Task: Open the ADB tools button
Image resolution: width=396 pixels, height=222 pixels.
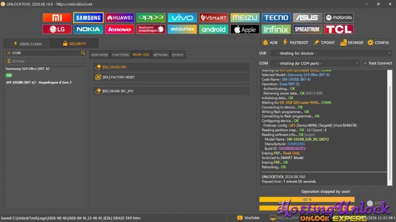Action: click(x=270, y=43)
